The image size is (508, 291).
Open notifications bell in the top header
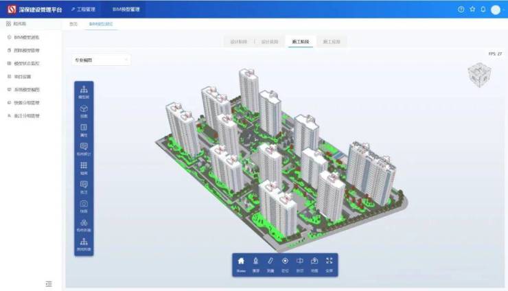[x=483, y=9]
